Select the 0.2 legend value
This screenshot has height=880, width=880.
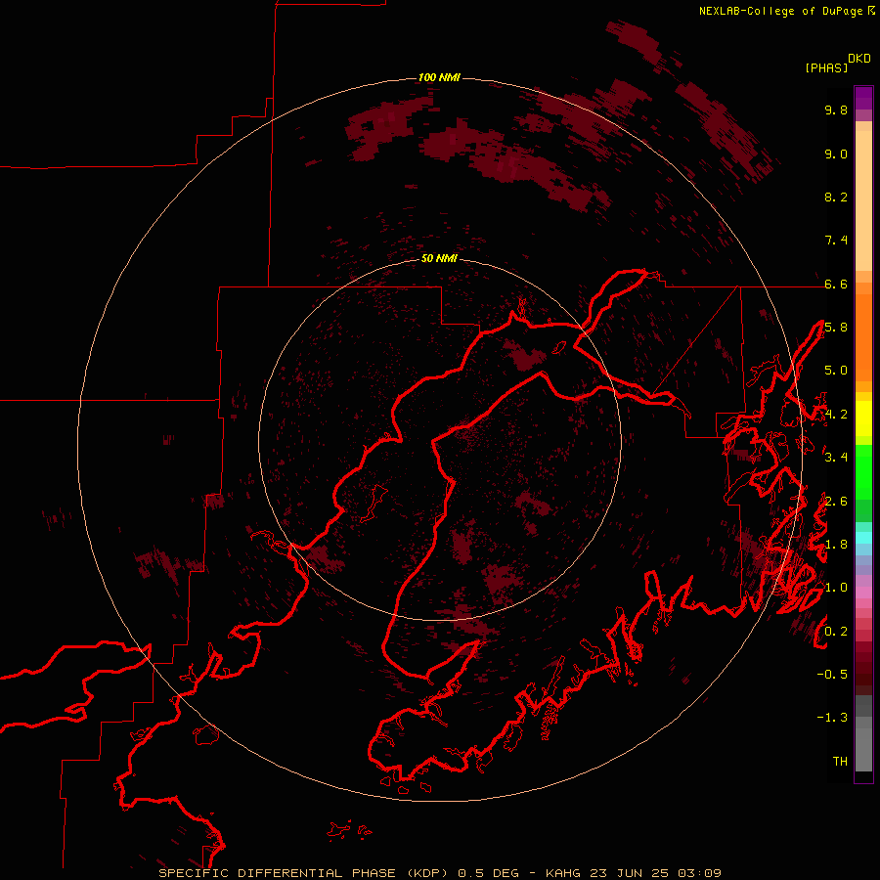coord(836,632)
